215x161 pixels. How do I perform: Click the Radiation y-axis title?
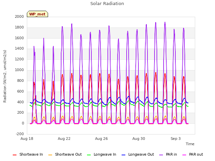(x=5, y=76)
